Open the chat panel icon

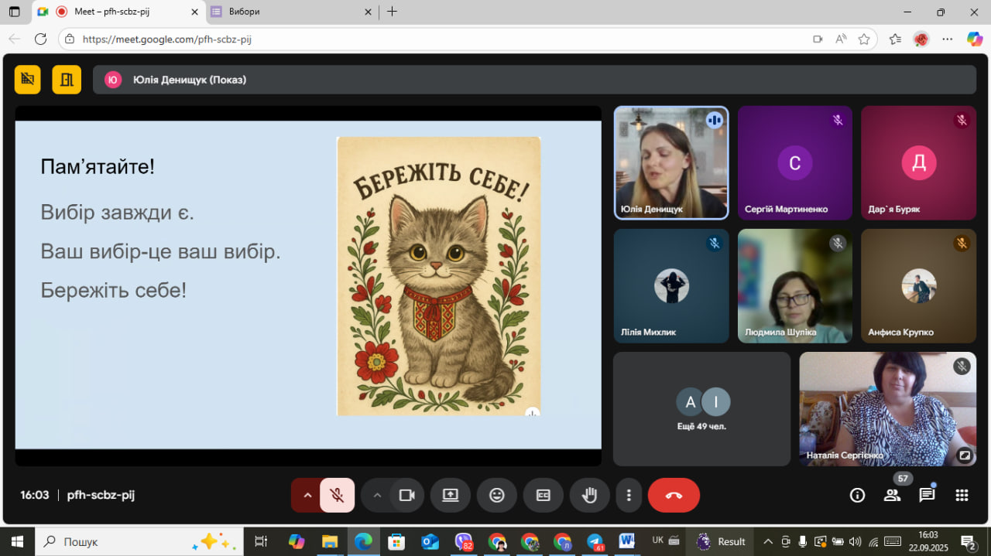click(927, 495)
